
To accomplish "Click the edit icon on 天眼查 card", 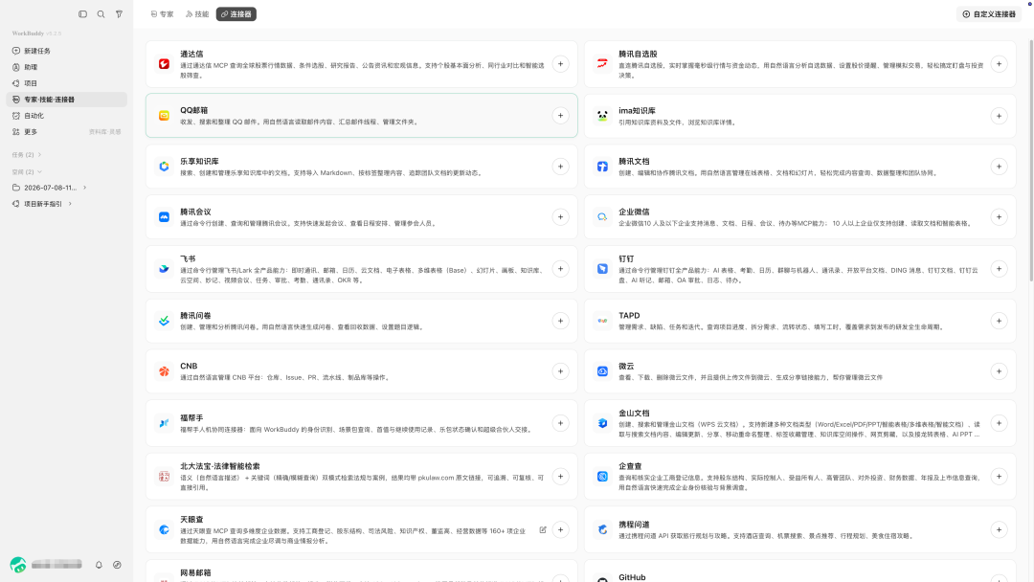I will pos(543,530).
